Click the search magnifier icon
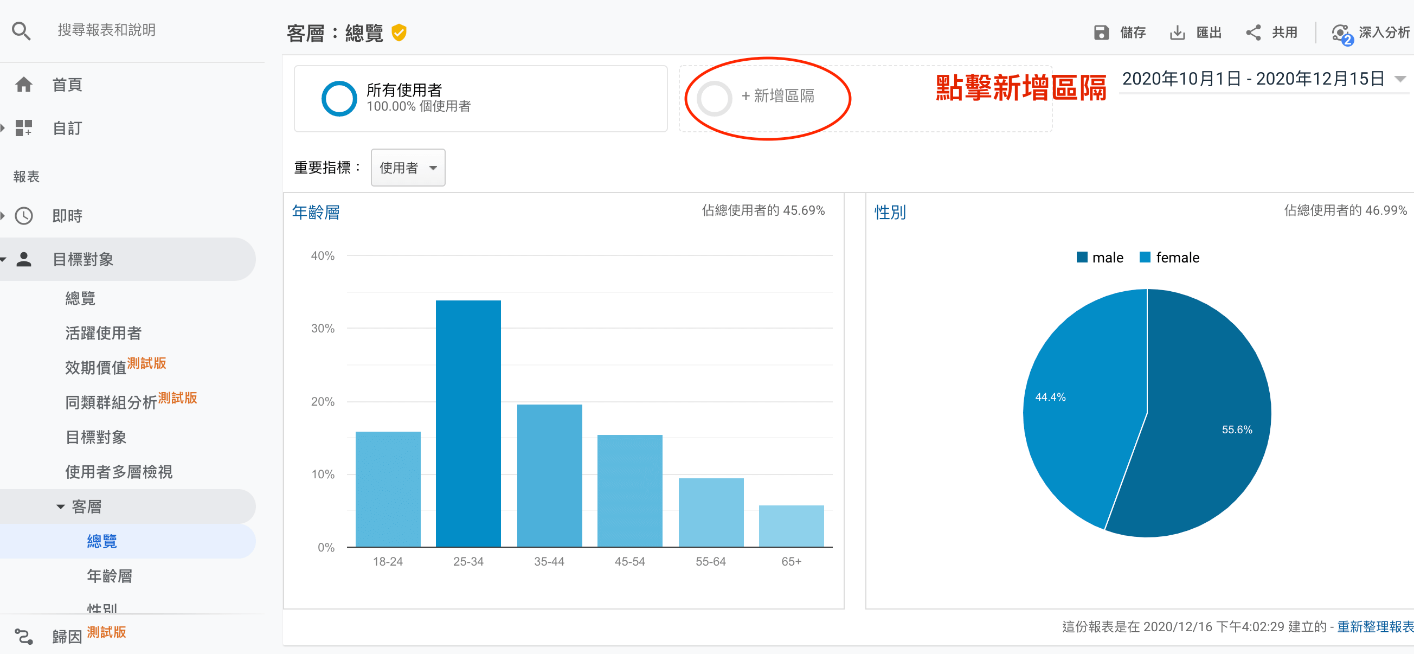 [21, 31]
